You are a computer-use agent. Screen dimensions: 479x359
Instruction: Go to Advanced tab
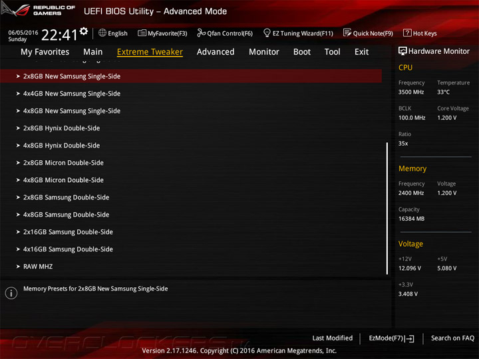(216, 52)
